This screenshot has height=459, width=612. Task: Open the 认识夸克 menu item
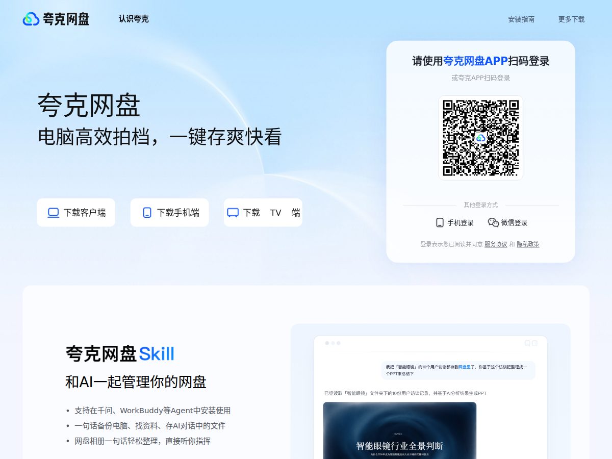click(134, 19)
